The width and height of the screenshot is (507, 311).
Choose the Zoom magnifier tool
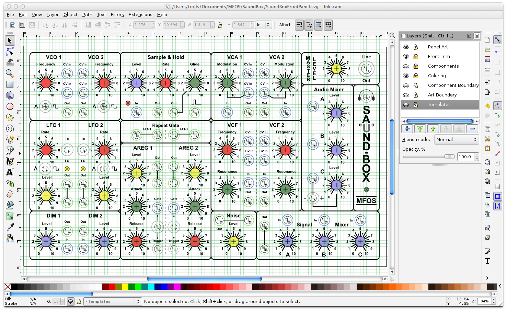[x=10, y=73]
